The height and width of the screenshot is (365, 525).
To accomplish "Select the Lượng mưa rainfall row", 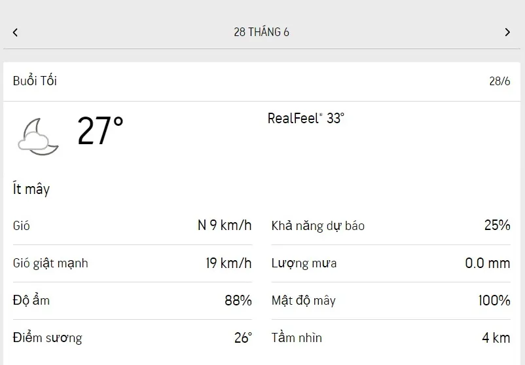I will tap(390, 263).
